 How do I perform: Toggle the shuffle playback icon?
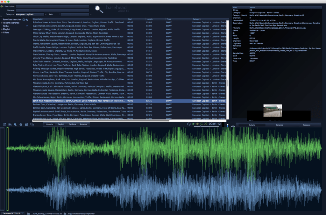pos(205,124)
